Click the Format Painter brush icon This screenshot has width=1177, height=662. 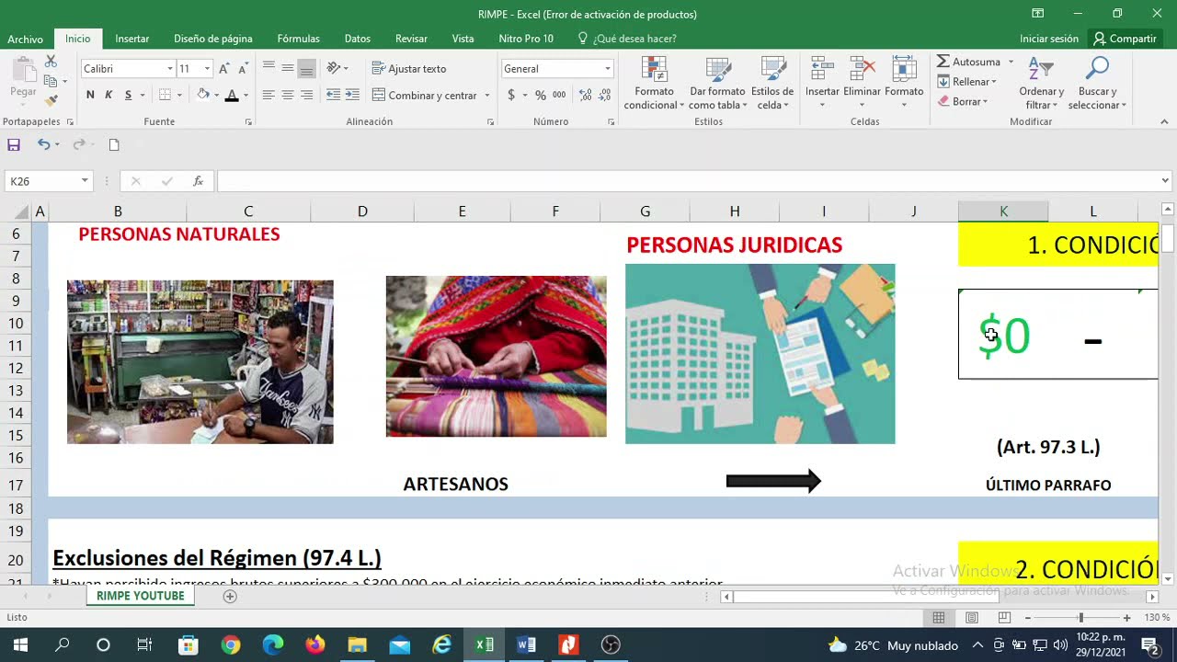point(51,100)
